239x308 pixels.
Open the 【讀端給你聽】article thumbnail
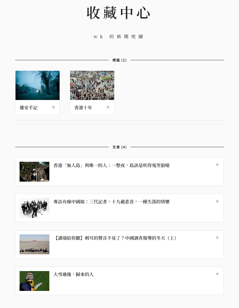[34, 244]
